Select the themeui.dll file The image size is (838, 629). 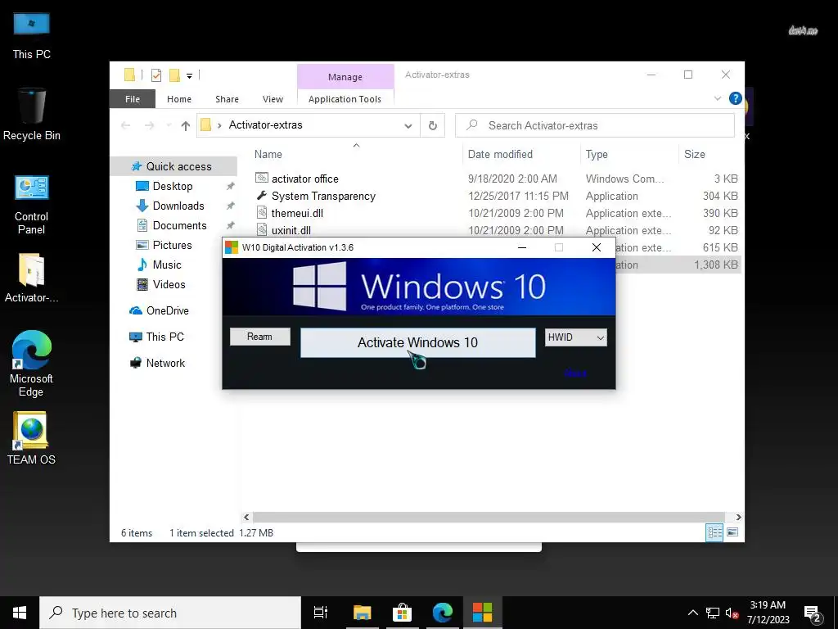click(x=297, y=214)
